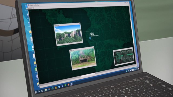173x97 pixels.
Task: Select the tunnel entrance photo window
Action: (83, 58)
